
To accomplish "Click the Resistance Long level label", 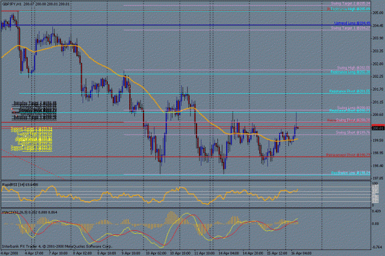I will [350, 72].
